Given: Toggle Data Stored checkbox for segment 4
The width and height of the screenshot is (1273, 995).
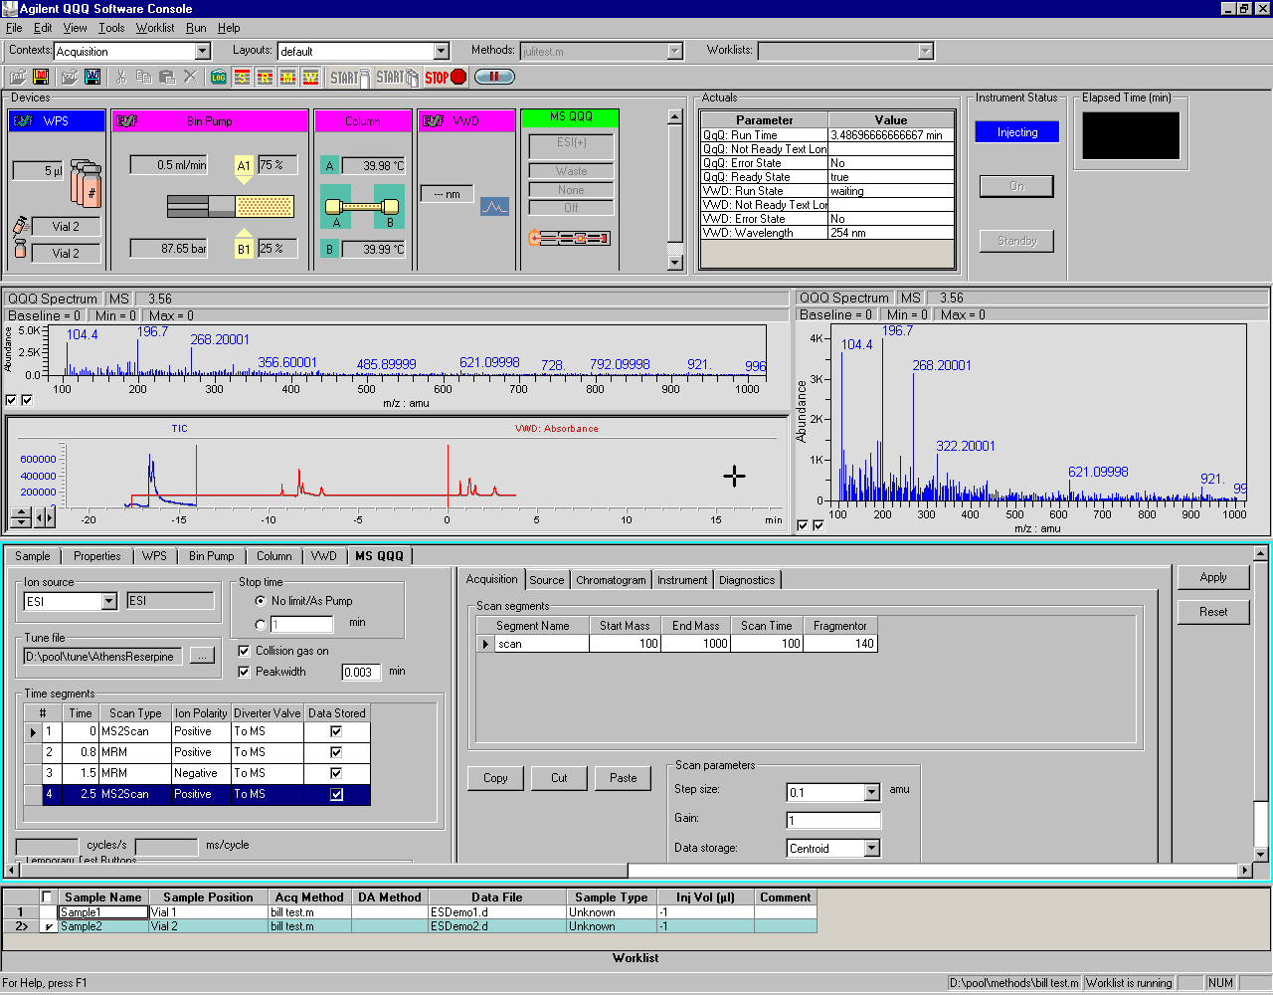Looking at the screenshot, I should (x=336, y=794).
